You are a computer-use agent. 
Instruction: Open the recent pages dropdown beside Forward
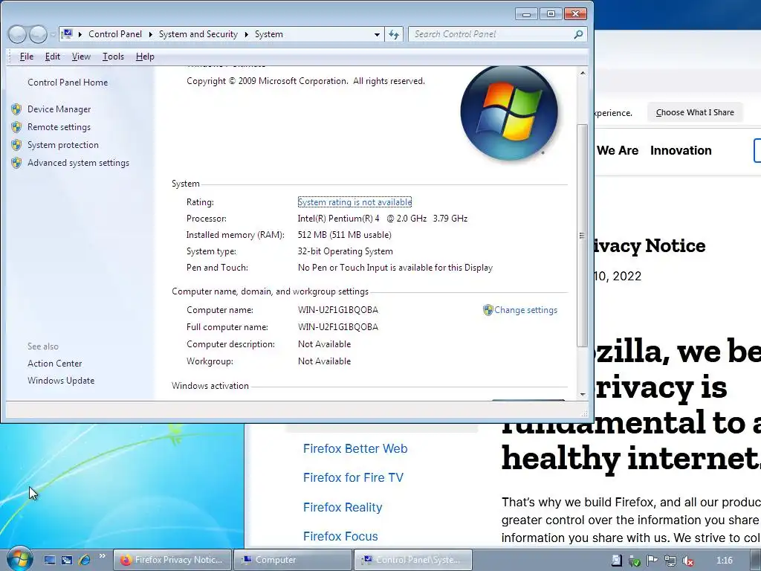[53, 35]
